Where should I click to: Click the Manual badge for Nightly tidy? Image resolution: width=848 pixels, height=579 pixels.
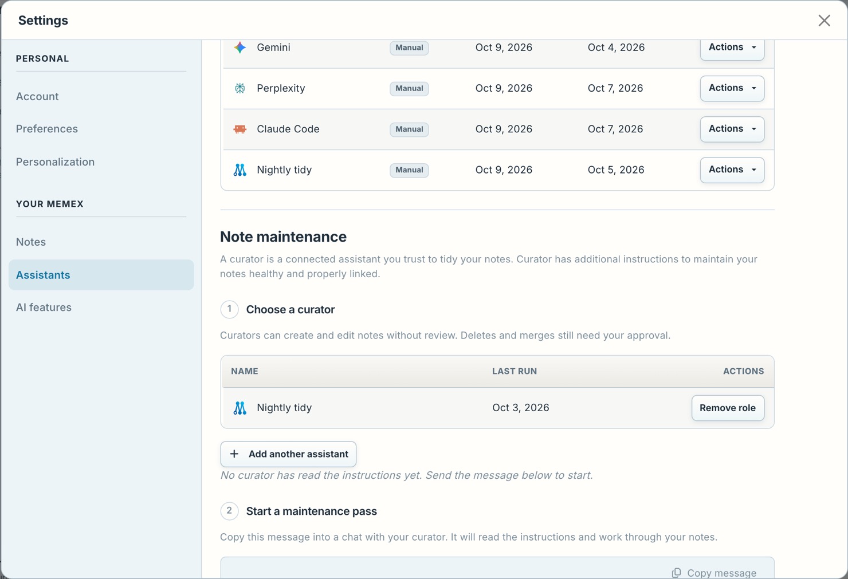pyautogui.click(x=409, y=170)
